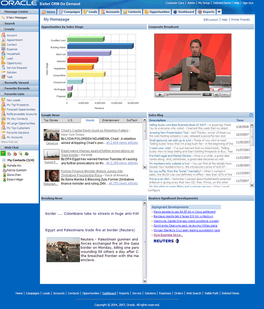Image resolution: width=264 pixels, height=309 pixels.
Task: Expand the Favorite Records section
Action: click(x=3, y=88)
